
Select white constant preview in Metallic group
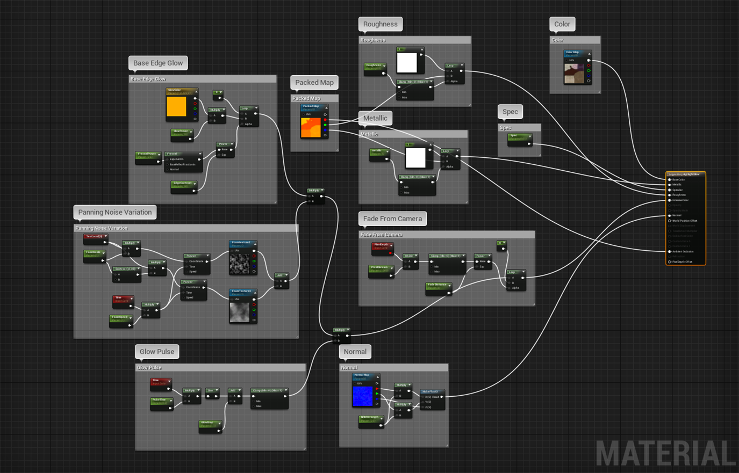click(x=415, y=158)
